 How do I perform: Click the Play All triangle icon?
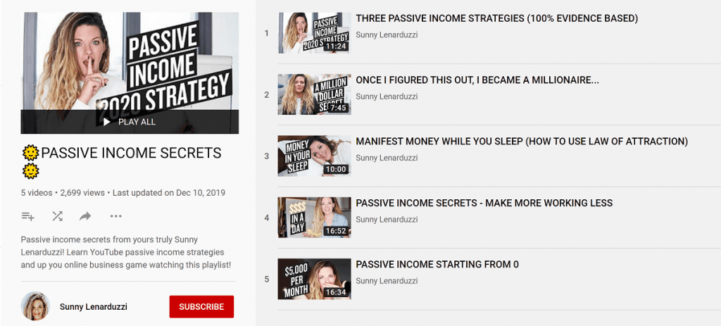(107, 122)
